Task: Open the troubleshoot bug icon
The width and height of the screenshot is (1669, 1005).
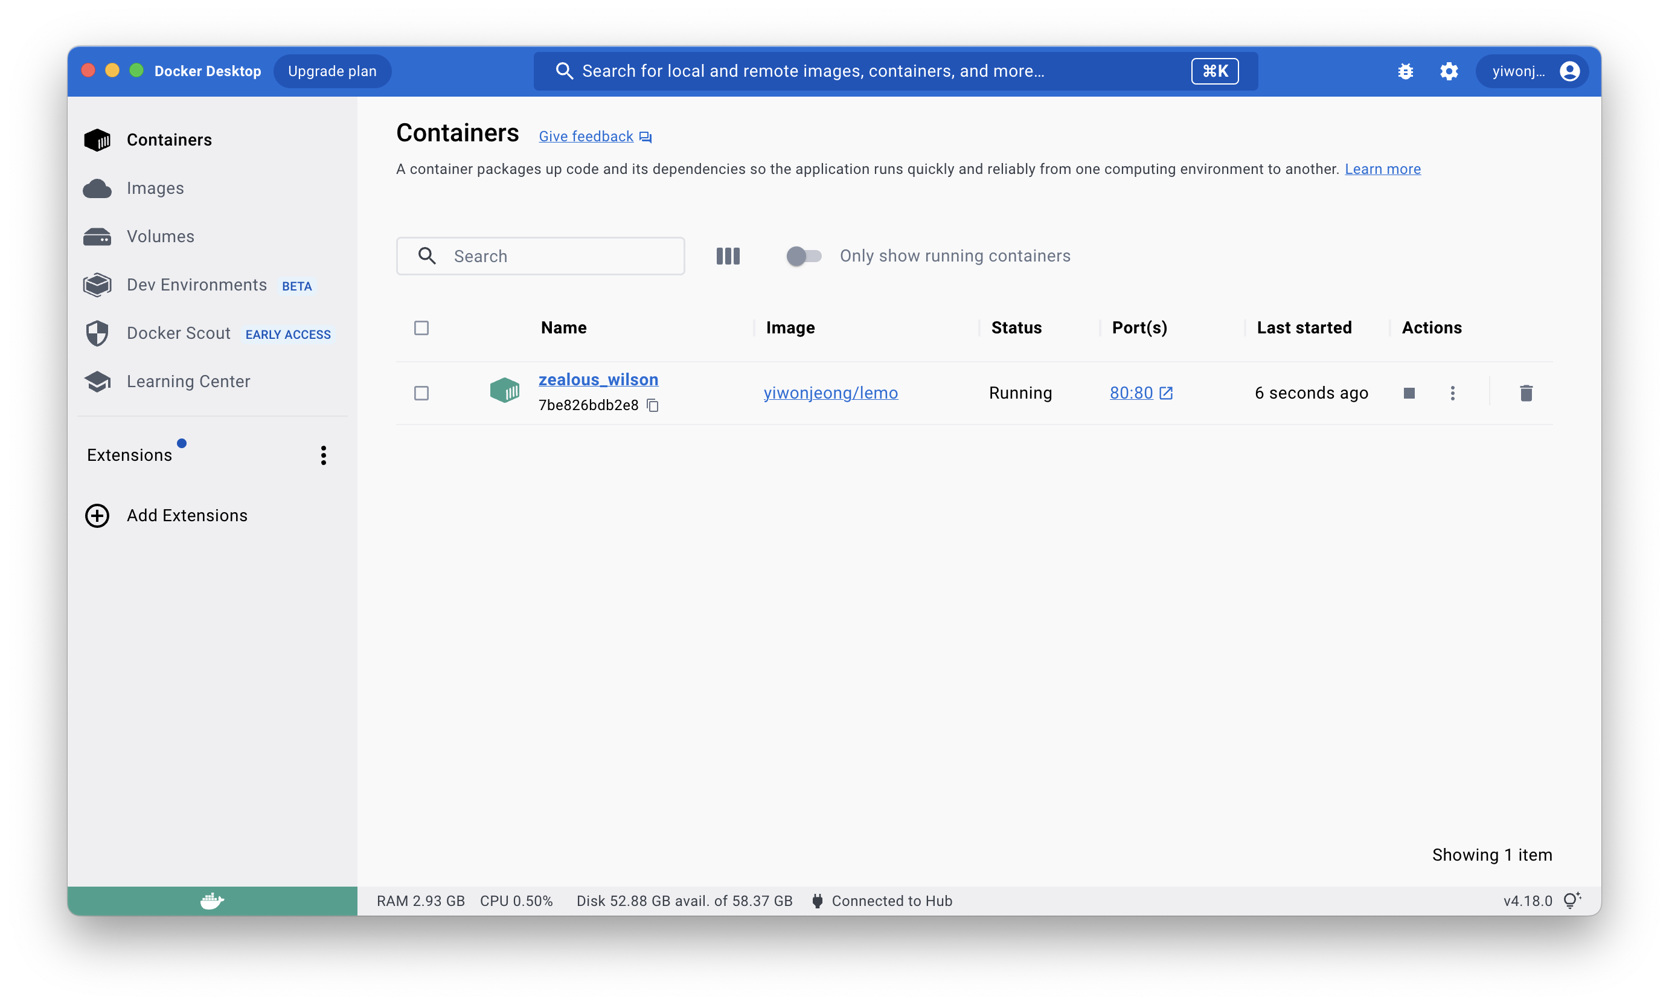Action: pyautogui.click(x=1405, y=71)
